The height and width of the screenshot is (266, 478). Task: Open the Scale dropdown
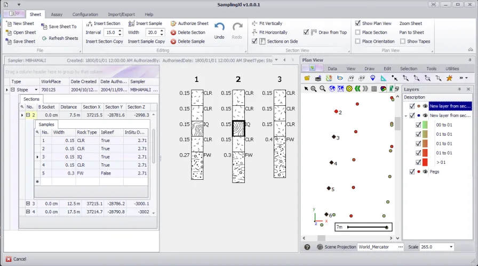451,247
